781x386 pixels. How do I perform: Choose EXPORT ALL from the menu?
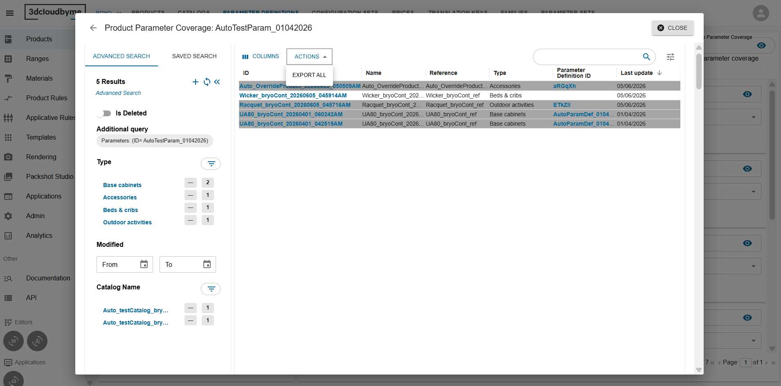(x=309, y=75)
